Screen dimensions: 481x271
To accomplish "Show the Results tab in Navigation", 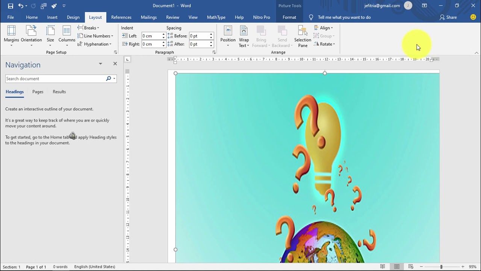I will click(59, 92).
